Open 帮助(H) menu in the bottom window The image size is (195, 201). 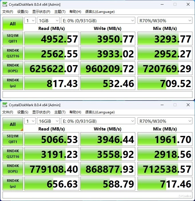(75, 112)
